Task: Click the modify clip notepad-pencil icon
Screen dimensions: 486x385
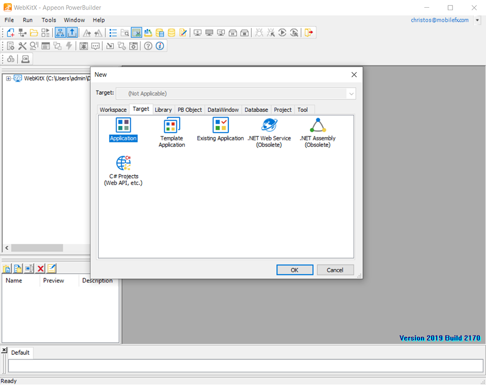Action: coord(52,268)
